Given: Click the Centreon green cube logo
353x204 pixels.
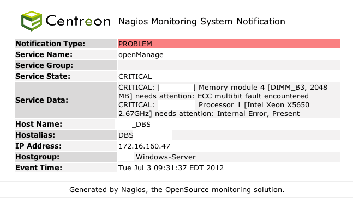Looking at the screenshot, I should 32,21.
